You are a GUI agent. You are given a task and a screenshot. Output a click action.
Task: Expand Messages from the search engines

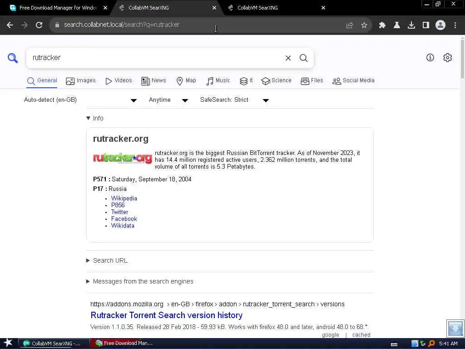tap(140, 281)
